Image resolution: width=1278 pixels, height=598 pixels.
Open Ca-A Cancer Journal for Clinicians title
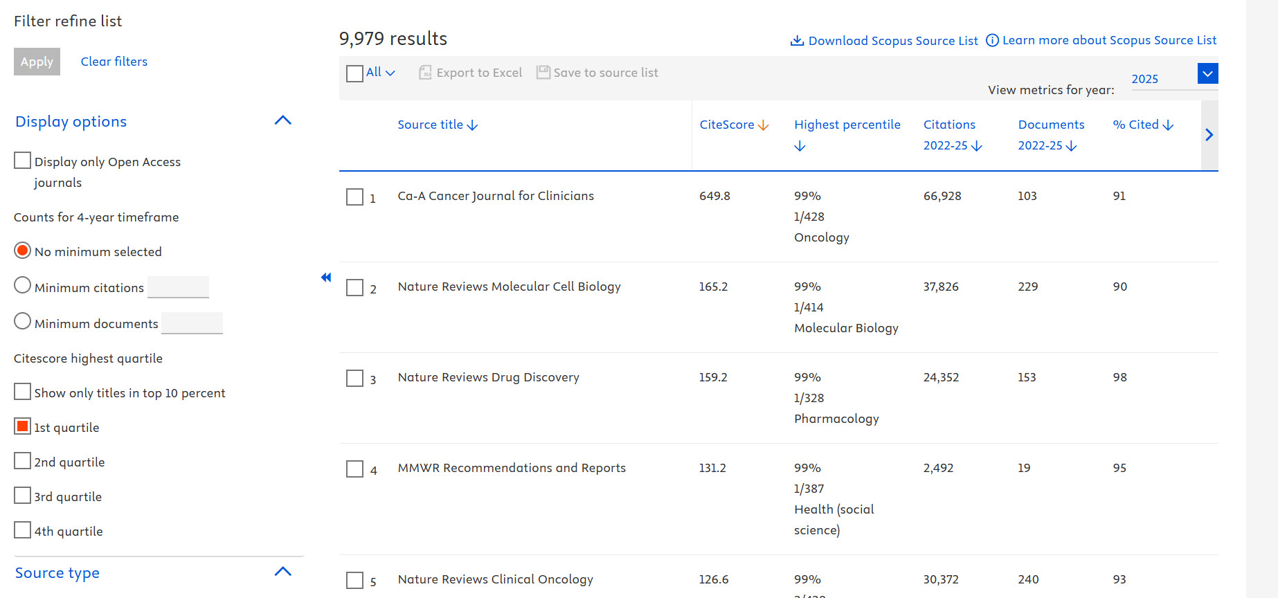pyautogui.click(x=496, y=196)
